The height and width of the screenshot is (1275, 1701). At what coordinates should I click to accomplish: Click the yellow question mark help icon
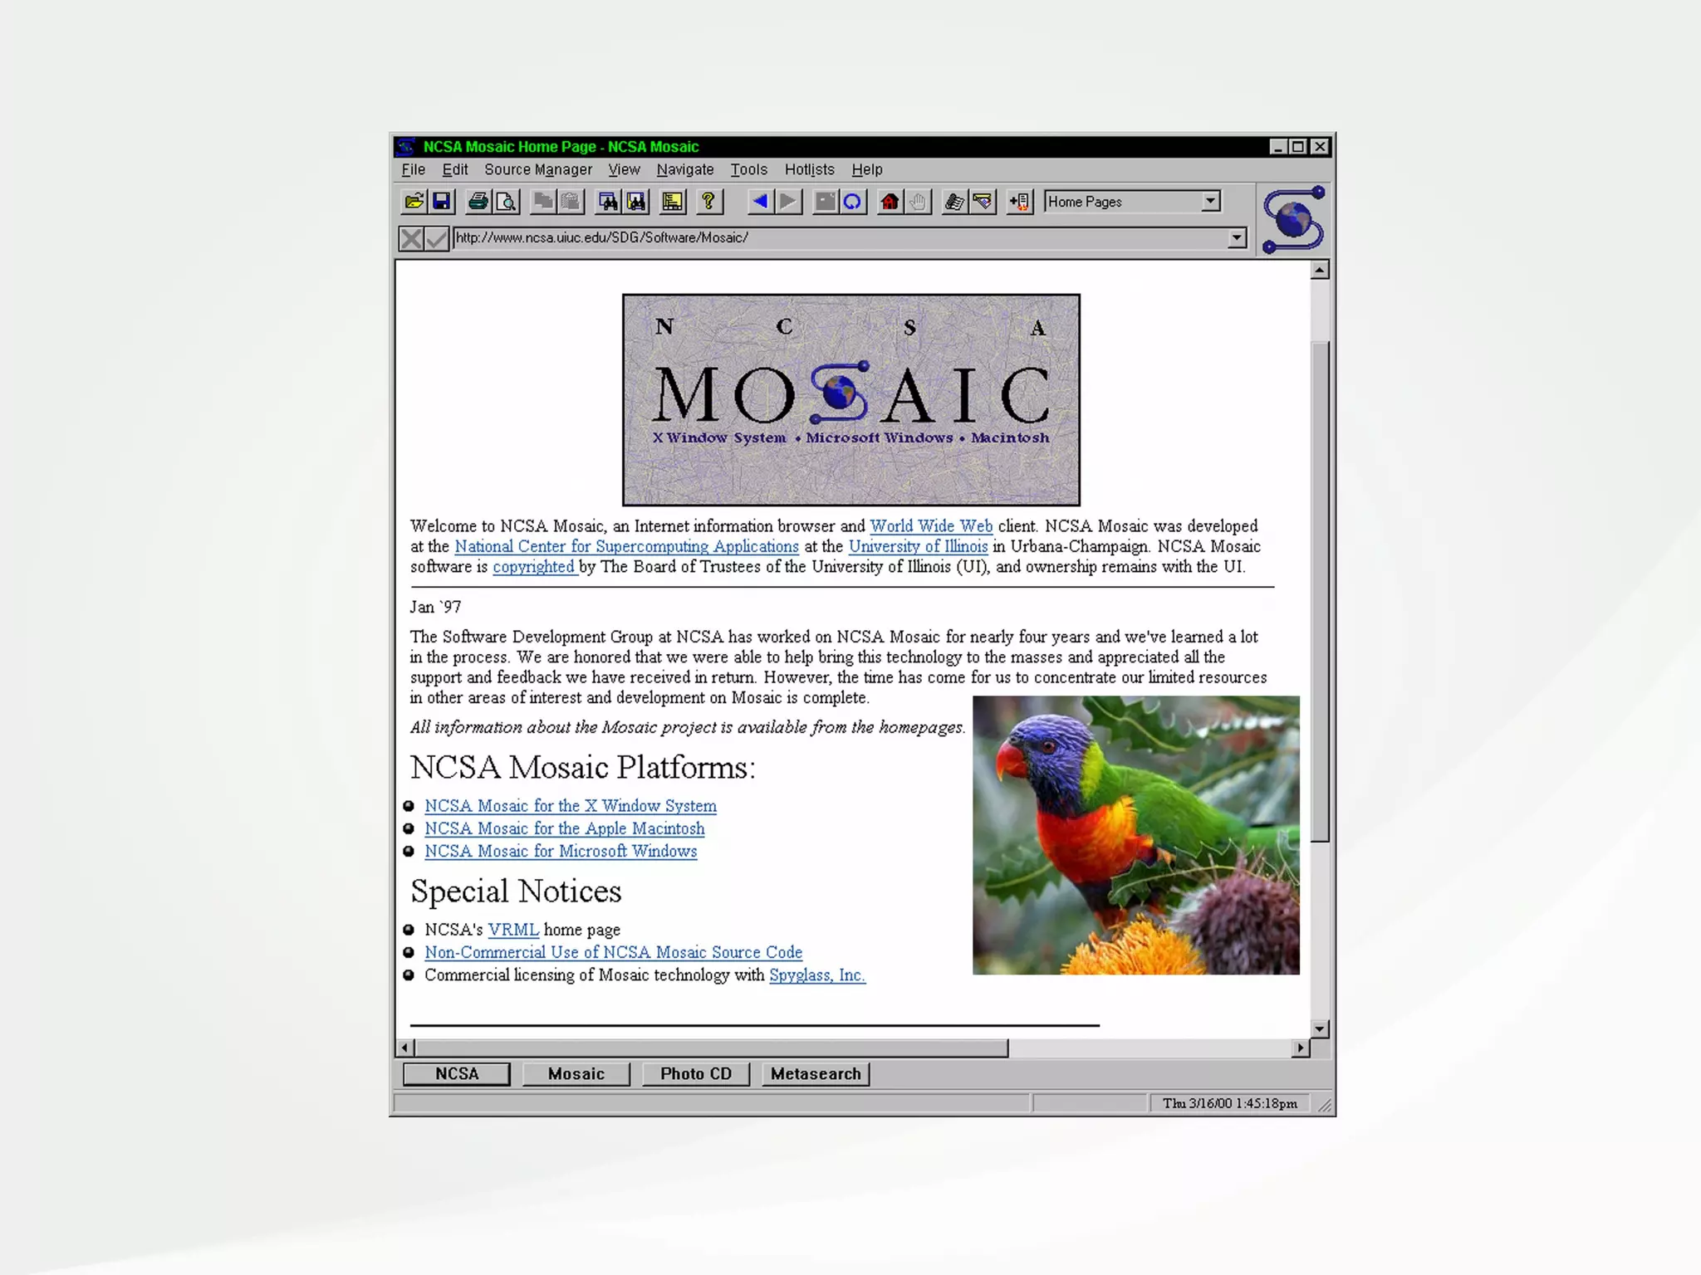pyautogui.click(x=708, y=202)
